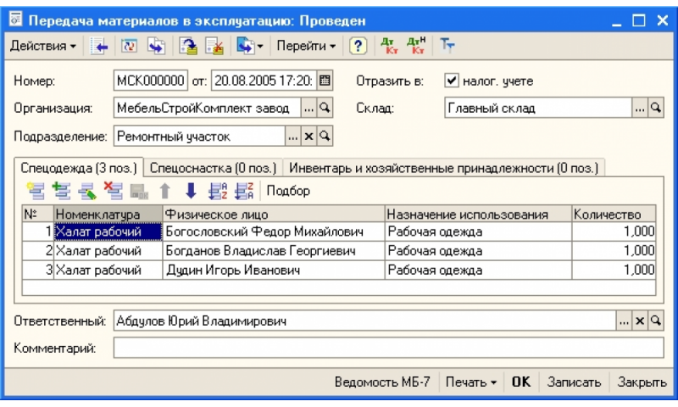The width and height of the screenshot is (678, 407).
Task: Click the Ведомость МБ-7 button
Action: tap(382, 382)
